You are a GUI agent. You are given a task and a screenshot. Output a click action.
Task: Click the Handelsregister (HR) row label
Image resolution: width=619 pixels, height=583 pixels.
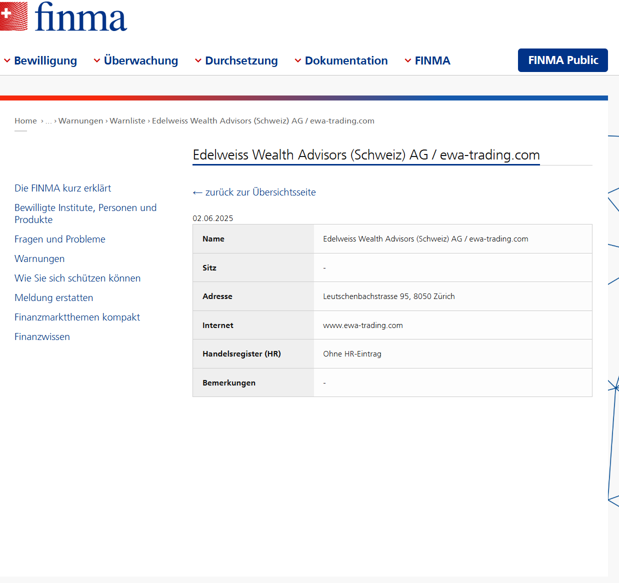pos(241,354)
